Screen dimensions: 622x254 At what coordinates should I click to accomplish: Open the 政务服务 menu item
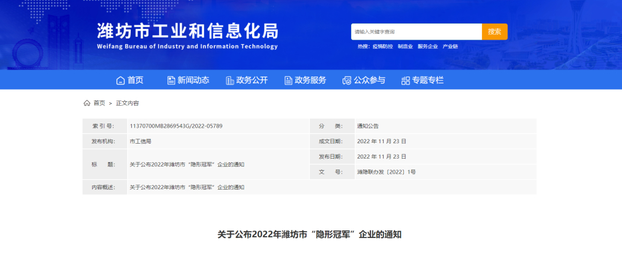[x=310, y=80]
